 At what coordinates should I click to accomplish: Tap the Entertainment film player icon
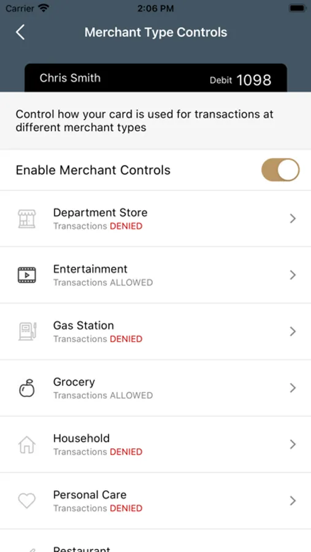(x=27, y=275)
